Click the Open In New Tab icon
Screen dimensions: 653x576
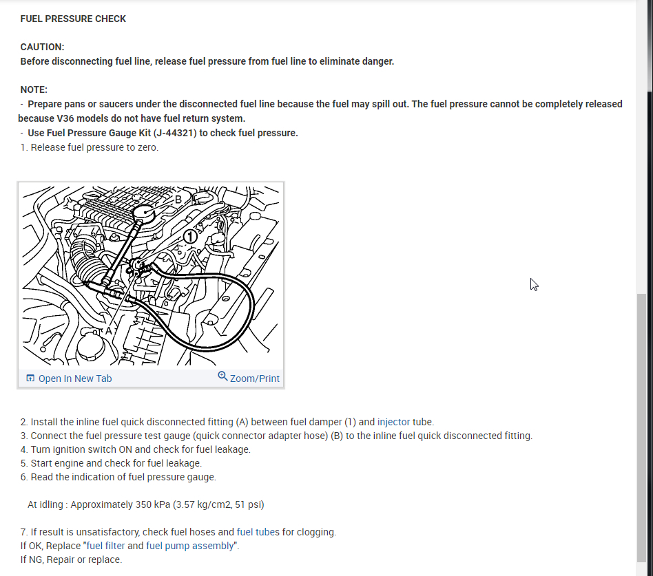pos(30,378)
